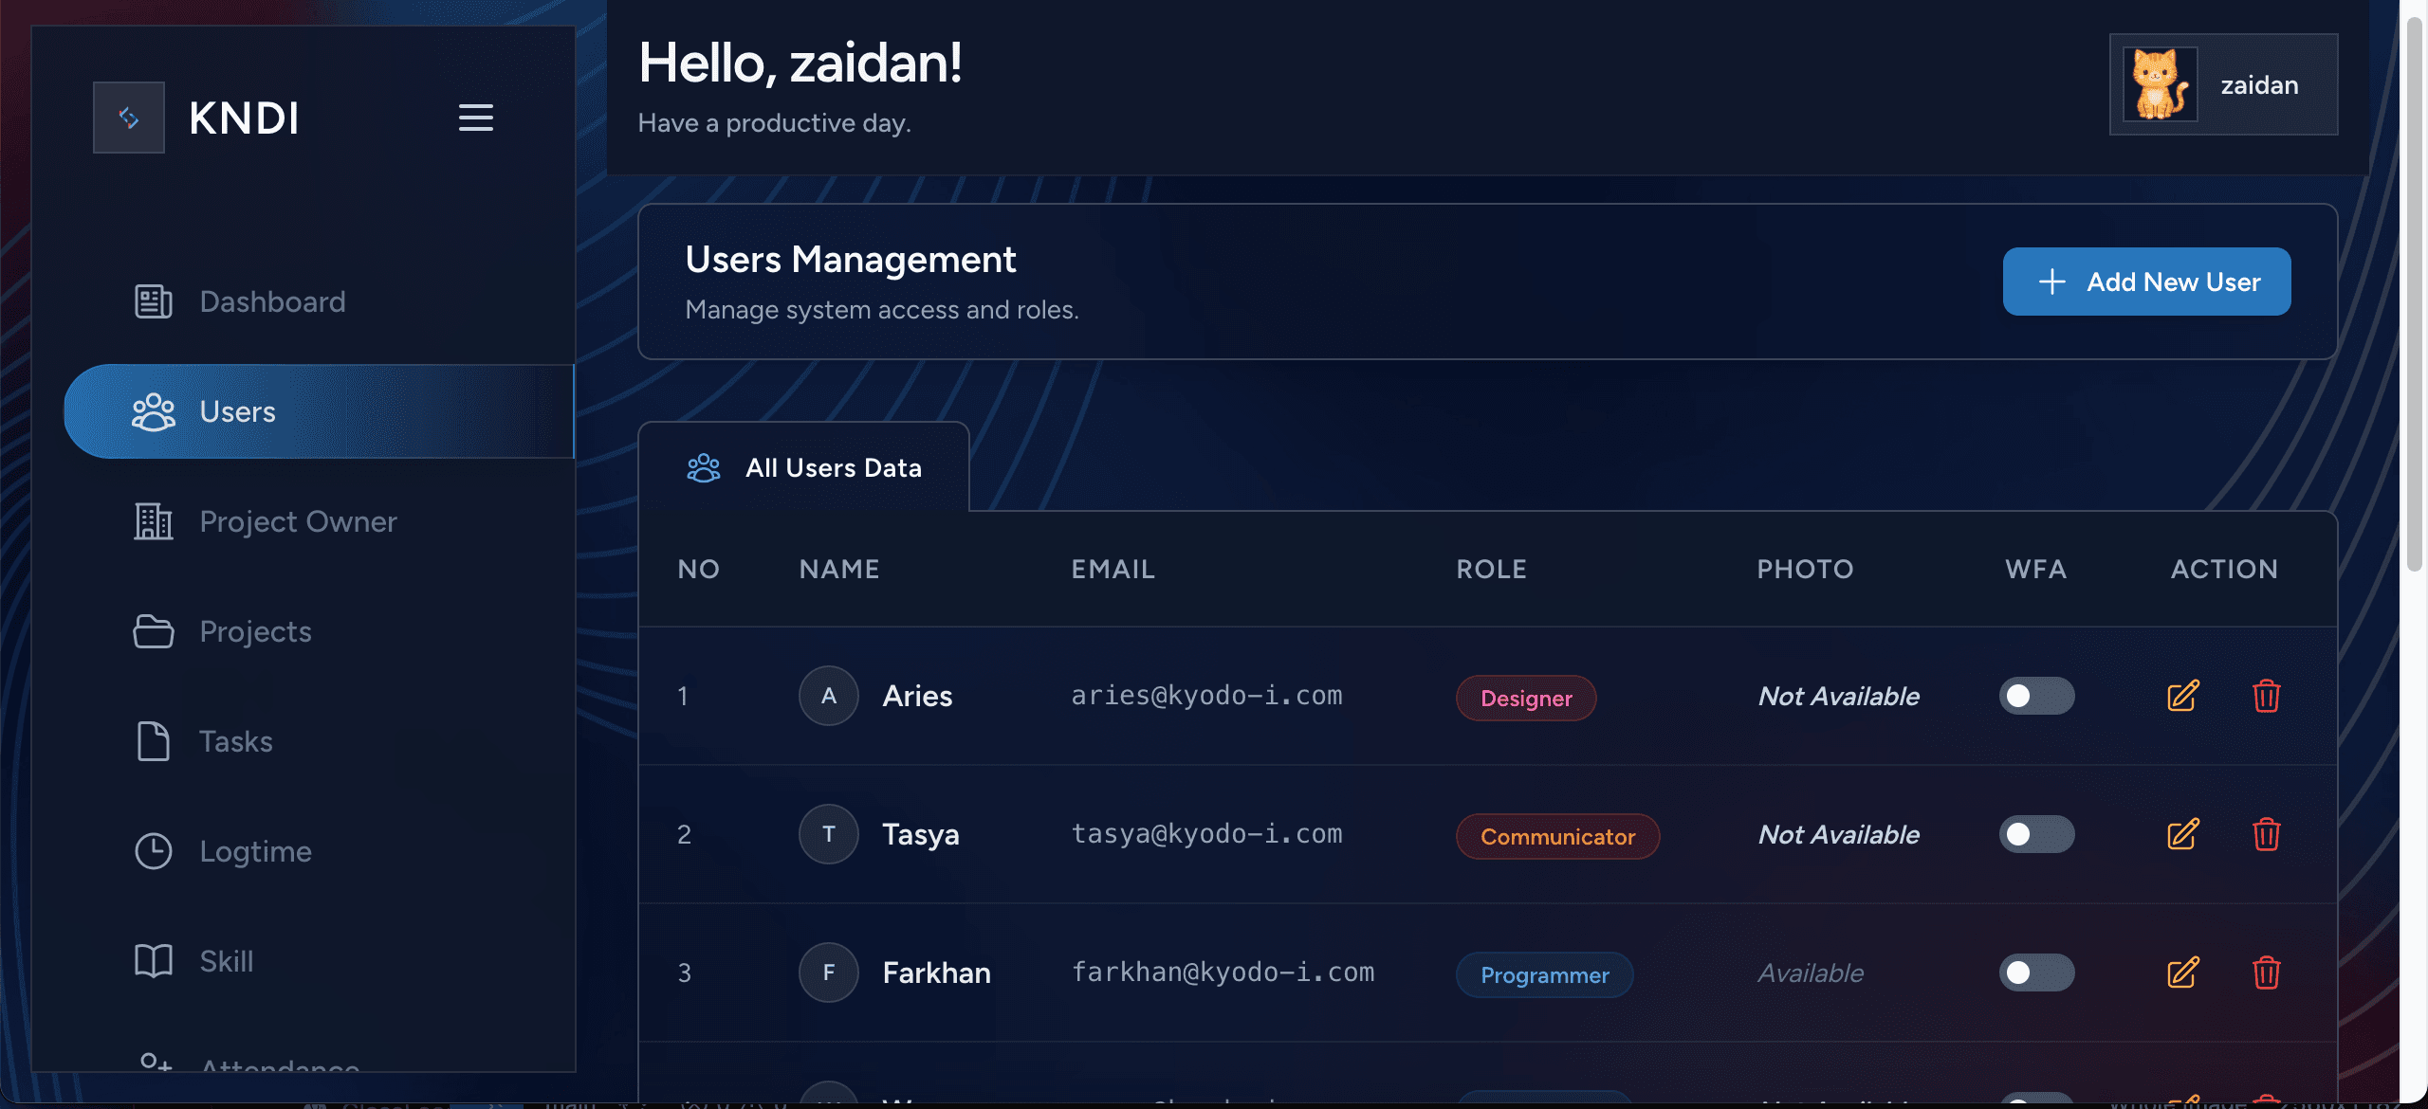Click Not Available photo text for Aries
The image size is (2428, 1109).
(x=1838, y=696)
